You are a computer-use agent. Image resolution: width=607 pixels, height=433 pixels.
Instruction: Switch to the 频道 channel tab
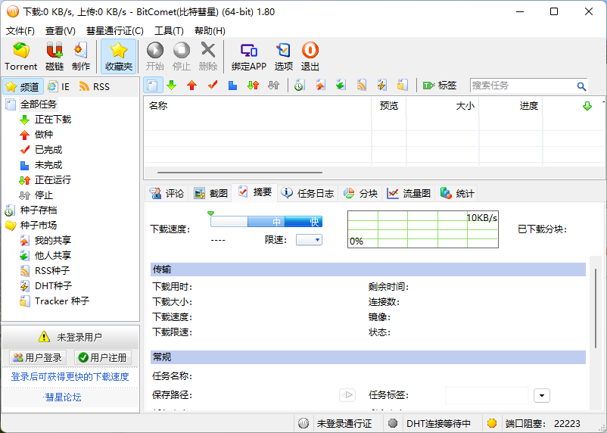[23, 87]
